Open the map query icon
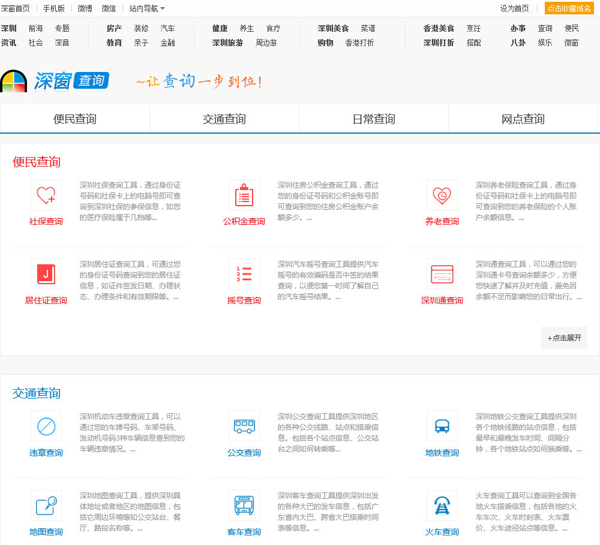600x545 pixels. (x=46, y=506)
